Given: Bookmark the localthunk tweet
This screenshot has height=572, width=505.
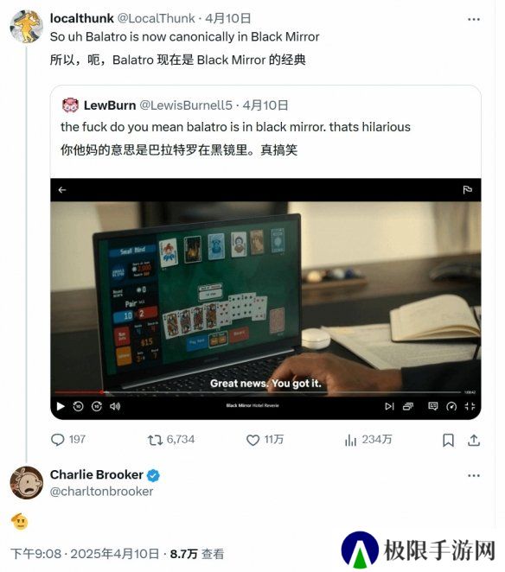Looking at the screenshot, I should pos(448,441).
